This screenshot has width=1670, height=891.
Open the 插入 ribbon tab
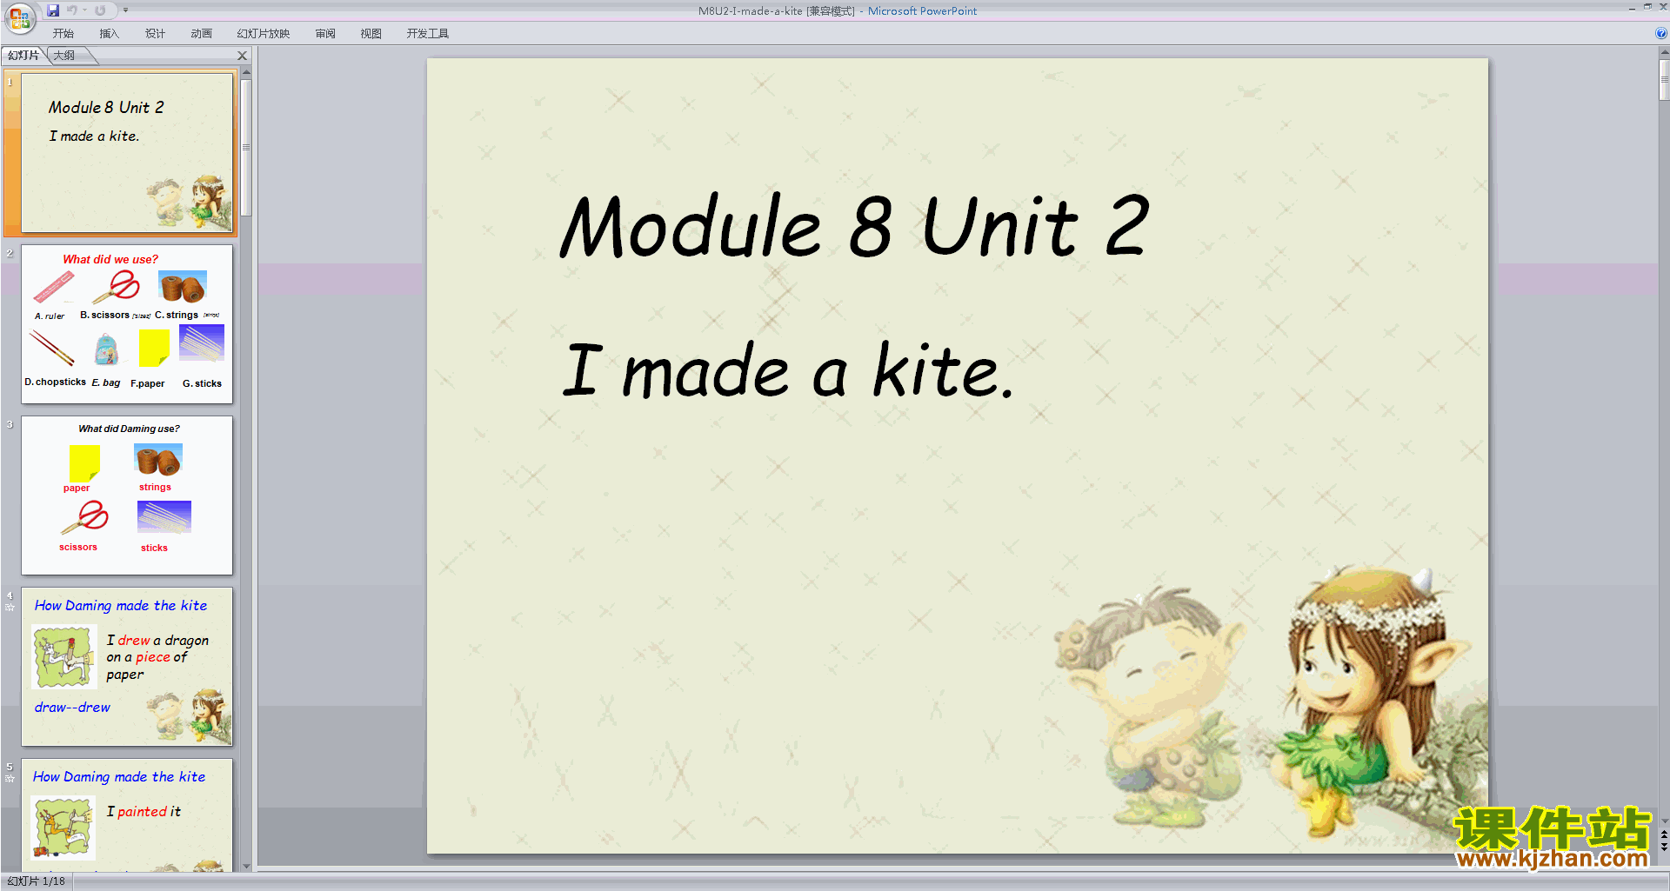click(x=109, y=34)
